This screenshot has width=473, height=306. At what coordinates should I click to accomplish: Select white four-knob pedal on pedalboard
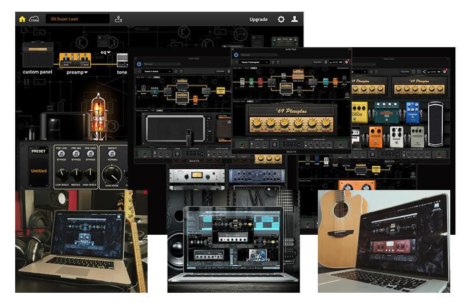[397, 137]
